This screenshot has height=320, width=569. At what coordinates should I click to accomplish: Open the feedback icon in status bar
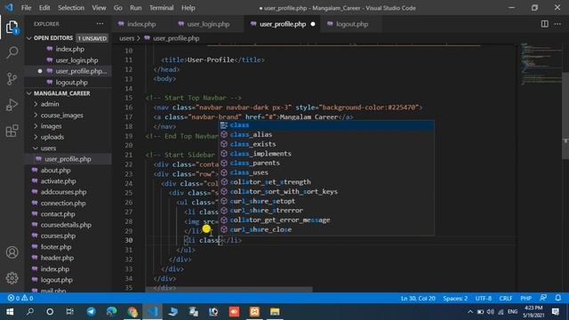pyautogui.click(x=543, y=298)
